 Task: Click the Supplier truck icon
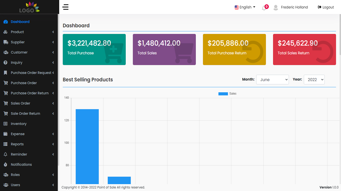(x=5, y=42)
